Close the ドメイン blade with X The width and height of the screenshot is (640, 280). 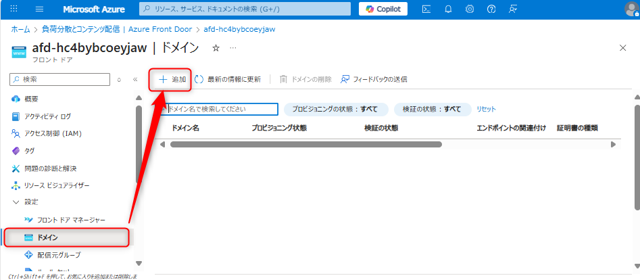(x=623, y=48)
